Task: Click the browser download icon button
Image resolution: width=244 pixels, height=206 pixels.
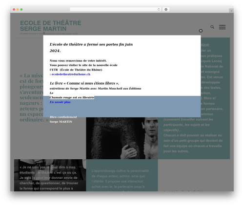Action: tap(166, 10)
